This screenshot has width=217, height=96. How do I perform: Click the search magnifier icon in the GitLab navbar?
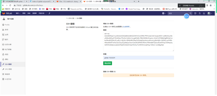190,13
